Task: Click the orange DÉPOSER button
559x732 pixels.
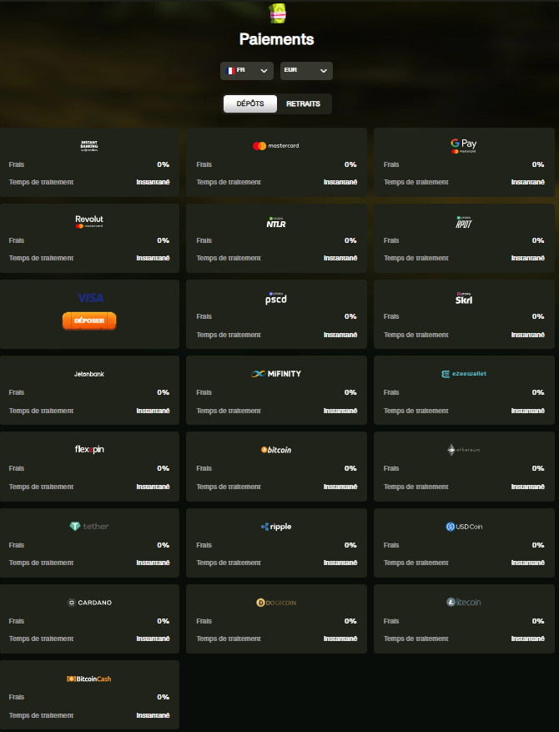Action: coord(89,321)
